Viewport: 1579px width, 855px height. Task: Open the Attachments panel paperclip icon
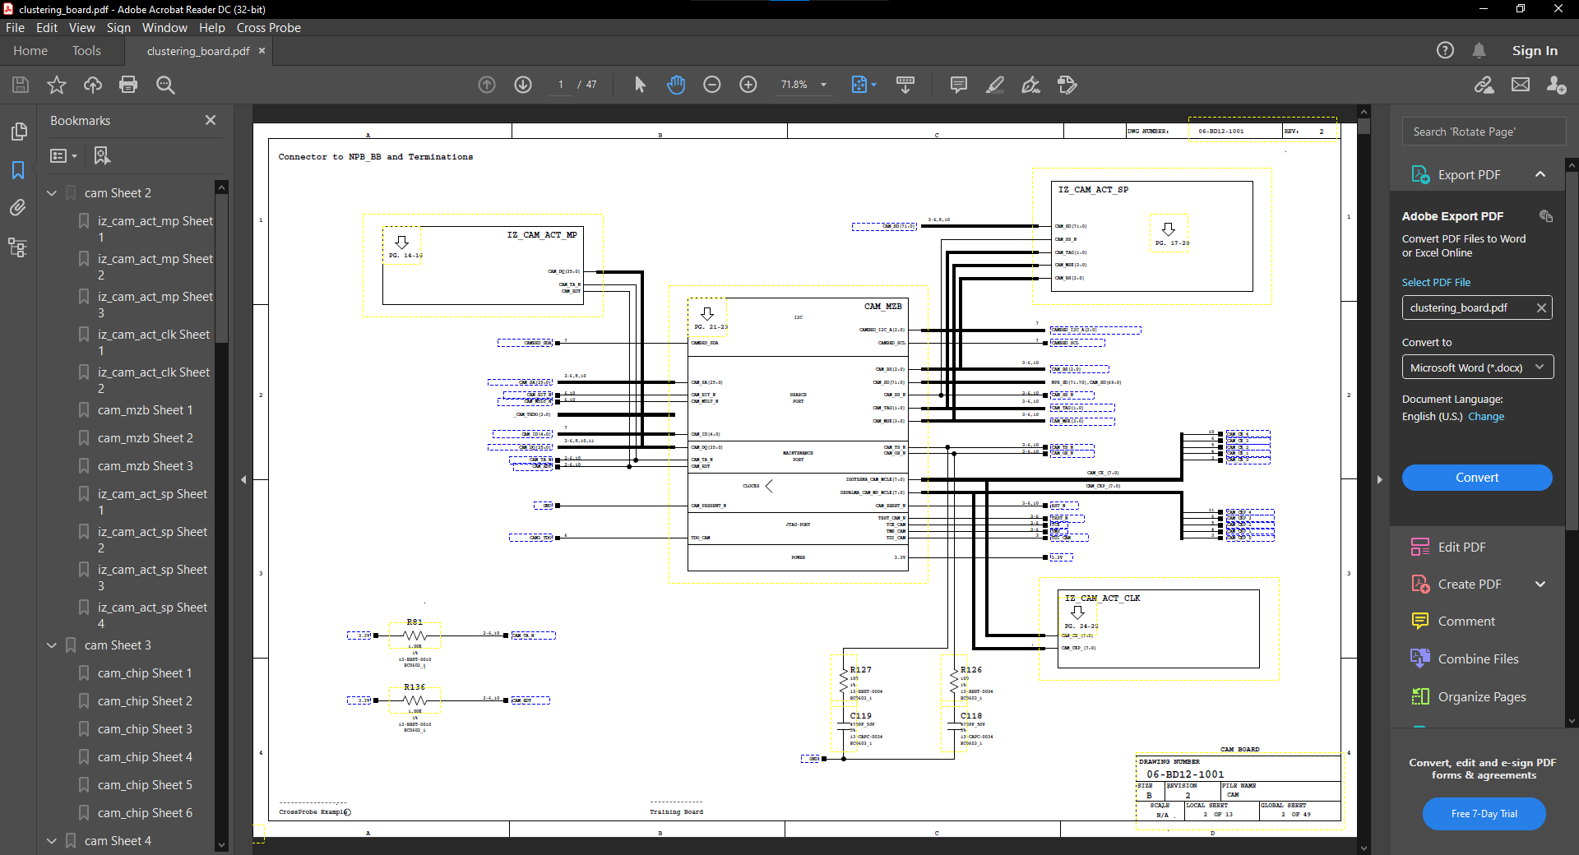(18, 208)
